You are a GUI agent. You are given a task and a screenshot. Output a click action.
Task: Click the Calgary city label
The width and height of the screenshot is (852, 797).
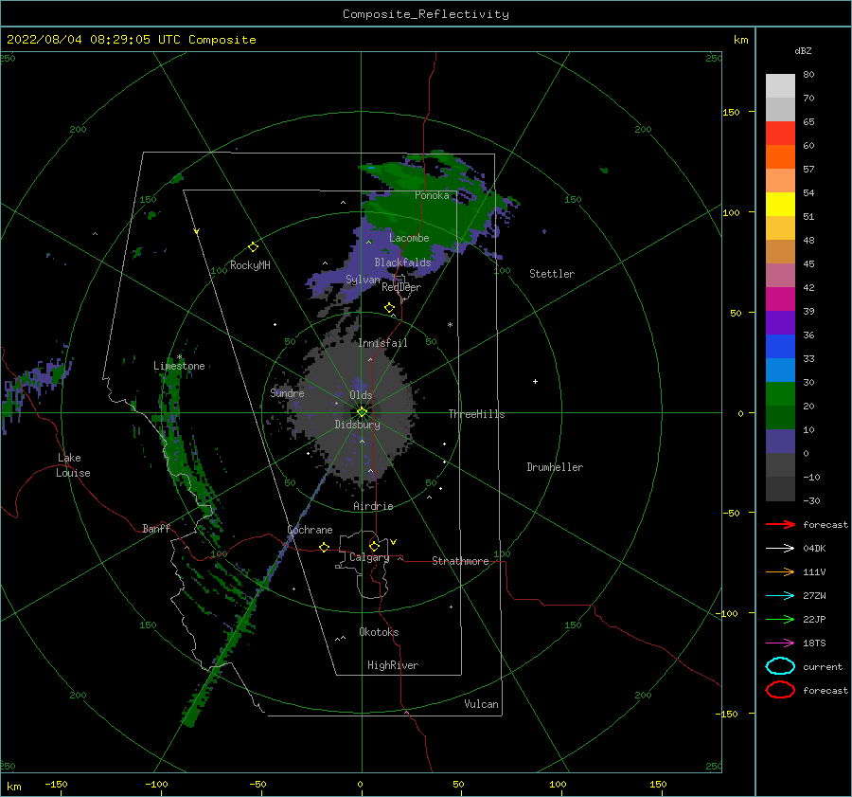point(369,557)
